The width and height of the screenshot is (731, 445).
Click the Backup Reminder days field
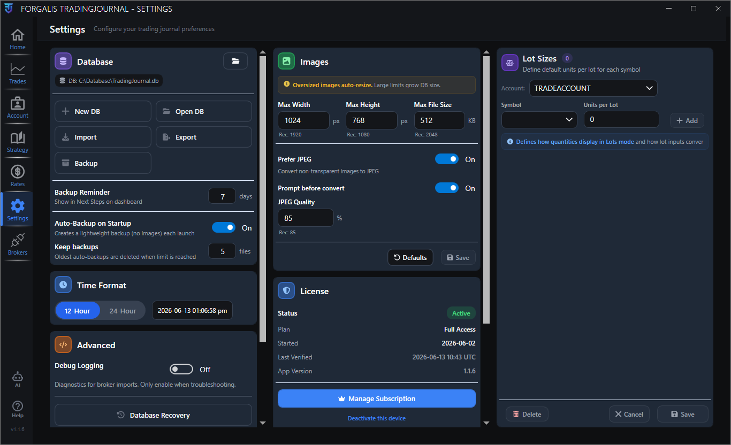(x=222, y=196)
